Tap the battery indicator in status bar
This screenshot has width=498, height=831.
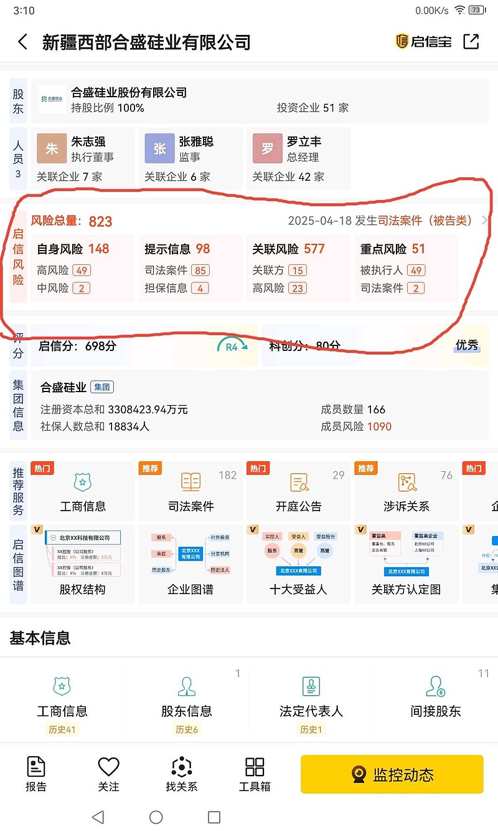(x=477, y=10)
